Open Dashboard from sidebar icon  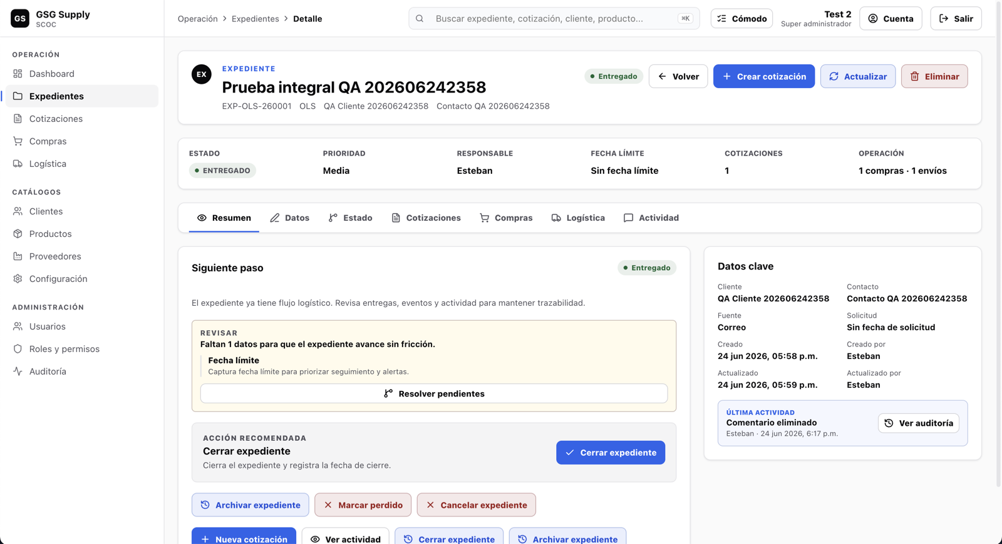[18, 74]
